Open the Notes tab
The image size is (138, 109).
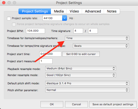tap(112, 11)
